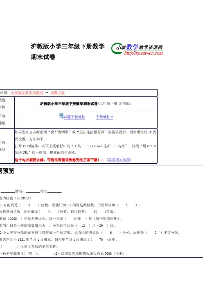The width and height of the screenshot is (203, 288).
Task: Click the 小学数学教学资源网 logo image
Action: pyautogui.click(x=137, y=49)
